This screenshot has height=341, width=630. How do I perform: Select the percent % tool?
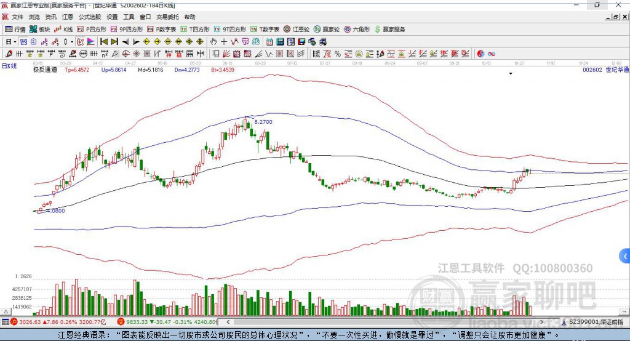pos(338,54)
